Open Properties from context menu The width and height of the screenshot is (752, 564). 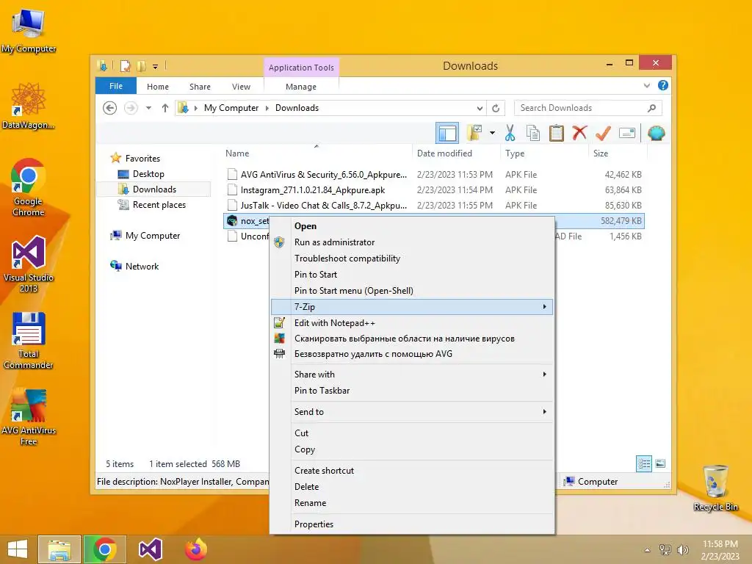412,524
